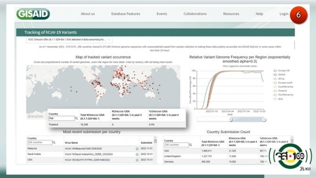Open the Events menu
The width and height of the screenshot is (316, 178).
click(x=162, y=14)
